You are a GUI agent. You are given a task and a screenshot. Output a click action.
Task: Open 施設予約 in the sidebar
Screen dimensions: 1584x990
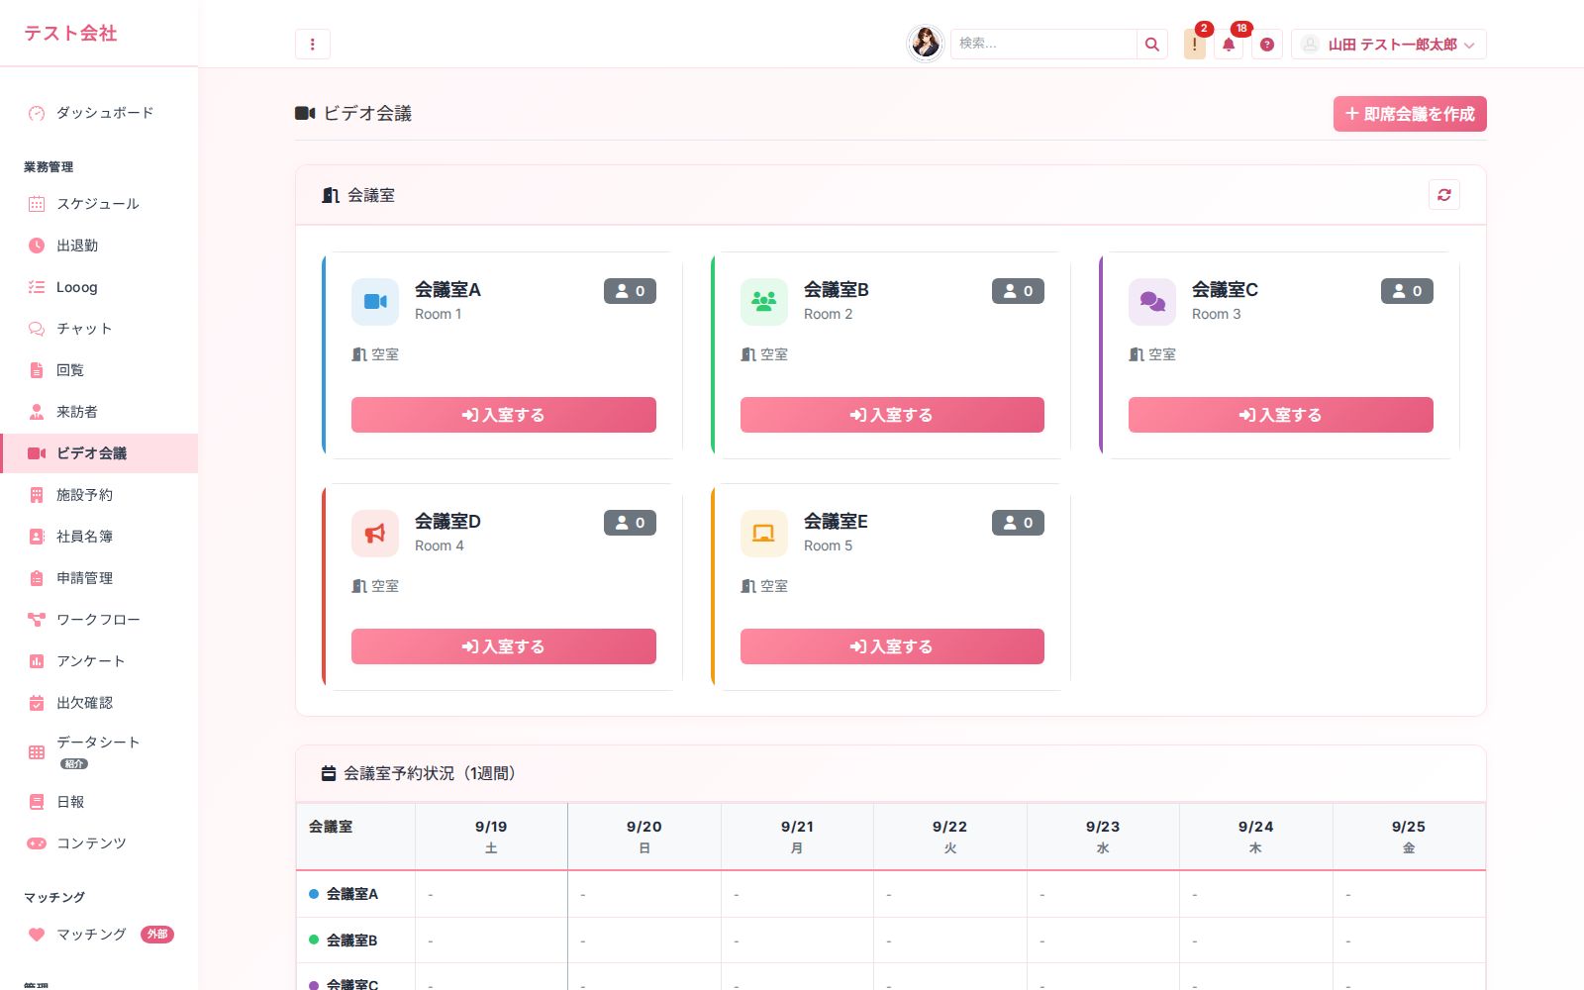[99, 495]
